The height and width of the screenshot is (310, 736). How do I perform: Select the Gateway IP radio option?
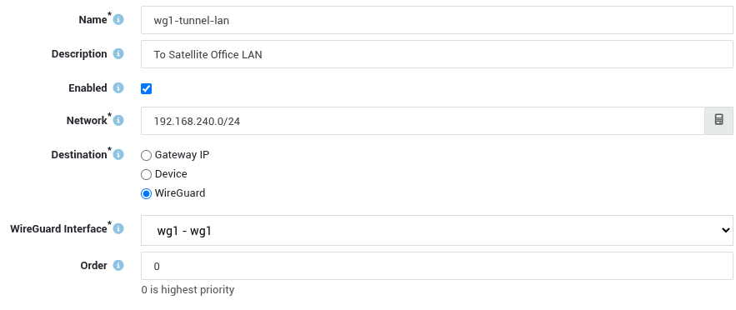[147, 155]
